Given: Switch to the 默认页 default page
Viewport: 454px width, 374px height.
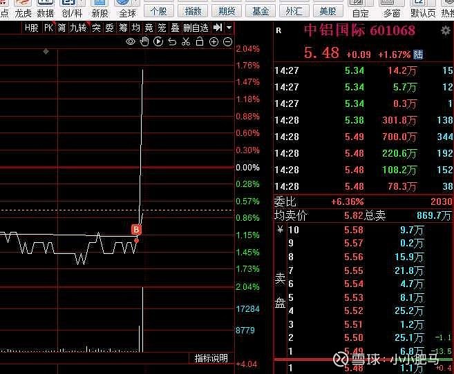Looking at the screenshot, I should pos(423,9).
